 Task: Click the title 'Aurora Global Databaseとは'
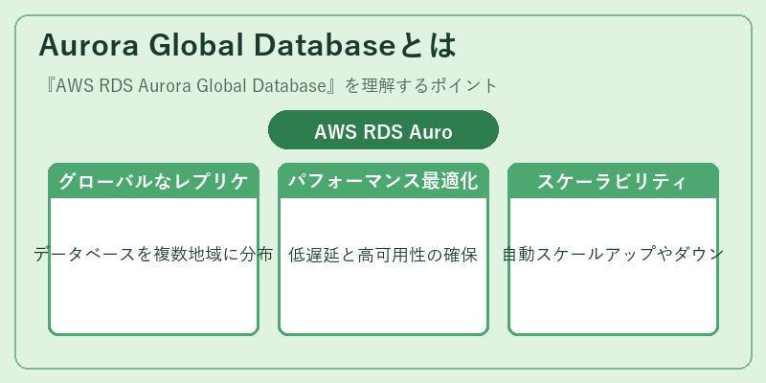pos(247,45)
